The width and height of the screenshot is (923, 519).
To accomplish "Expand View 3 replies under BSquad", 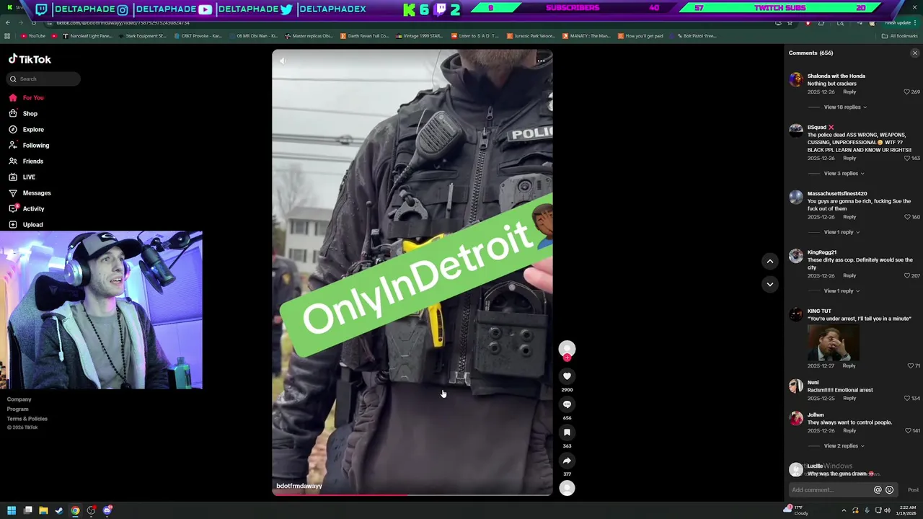I will [844, 173].
